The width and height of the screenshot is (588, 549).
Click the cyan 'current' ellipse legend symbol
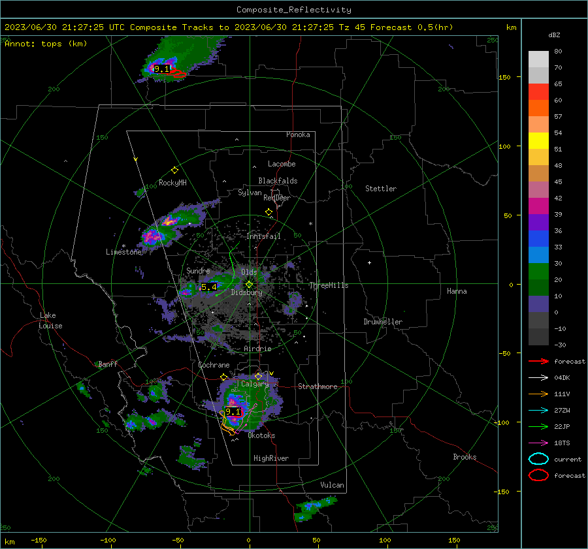pos(538,459)
